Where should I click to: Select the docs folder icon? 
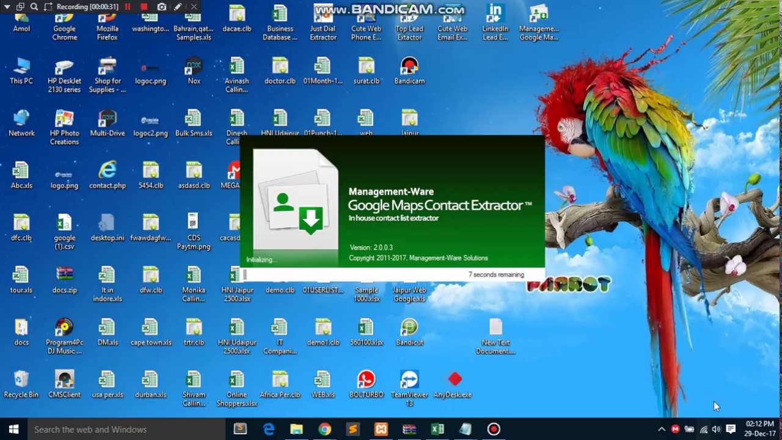[x=21, y=332]
